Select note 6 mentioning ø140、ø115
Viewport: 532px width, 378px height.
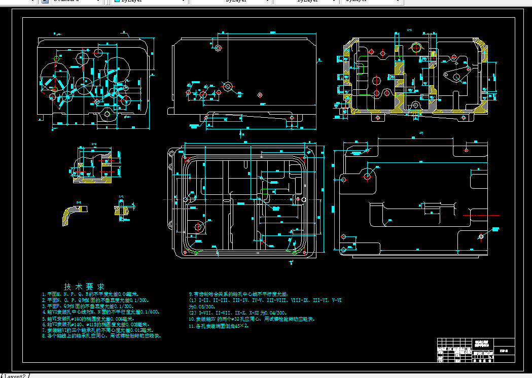pyautogui.click(x=96, y=324)
